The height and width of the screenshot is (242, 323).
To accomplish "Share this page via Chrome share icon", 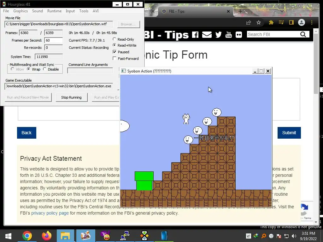I will (x=249, y=22).
